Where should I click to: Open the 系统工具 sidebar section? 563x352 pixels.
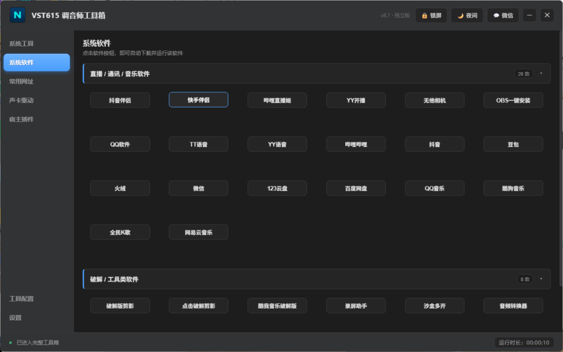[37, 43]
